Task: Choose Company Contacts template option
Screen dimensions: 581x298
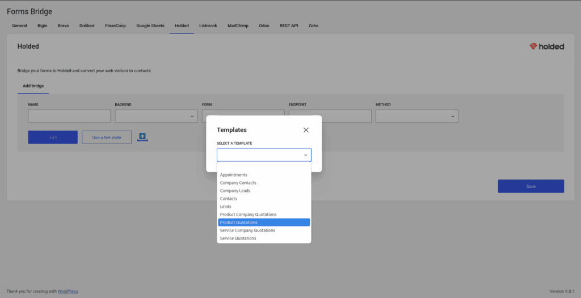Action: (264, 183)
